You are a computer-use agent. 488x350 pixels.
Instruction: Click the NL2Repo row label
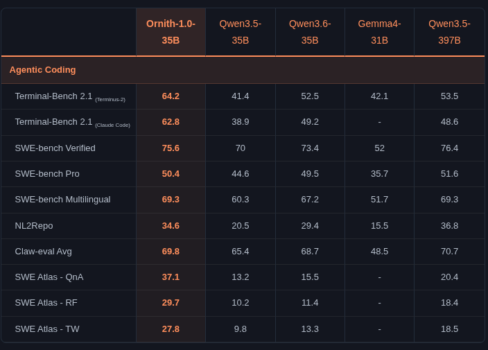(34, 225)
